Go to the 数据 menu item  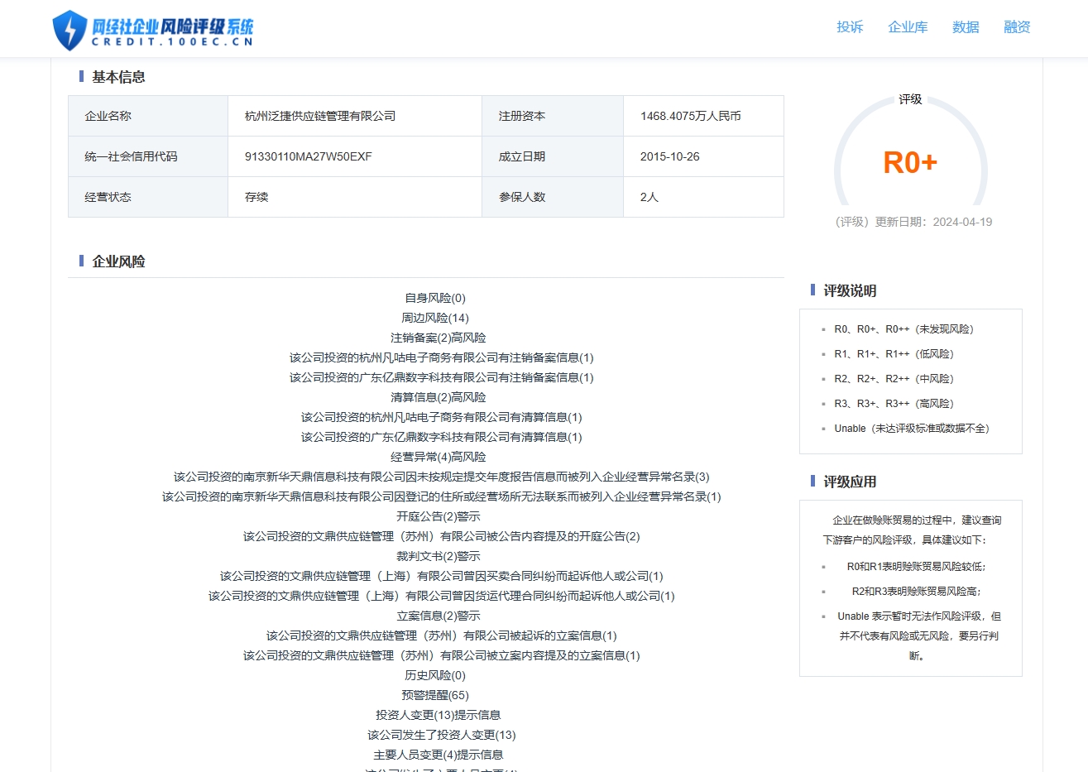966,27
